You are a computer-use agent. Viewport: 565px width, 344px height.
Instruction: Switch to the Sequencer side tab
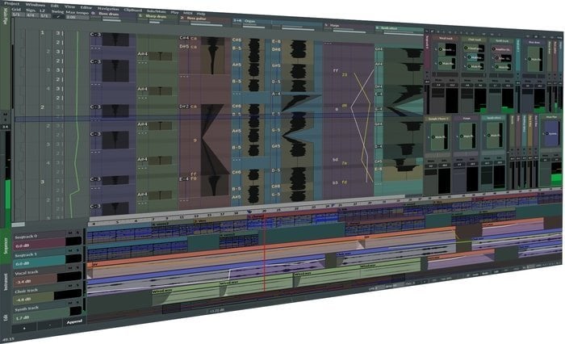coord(6,245)
